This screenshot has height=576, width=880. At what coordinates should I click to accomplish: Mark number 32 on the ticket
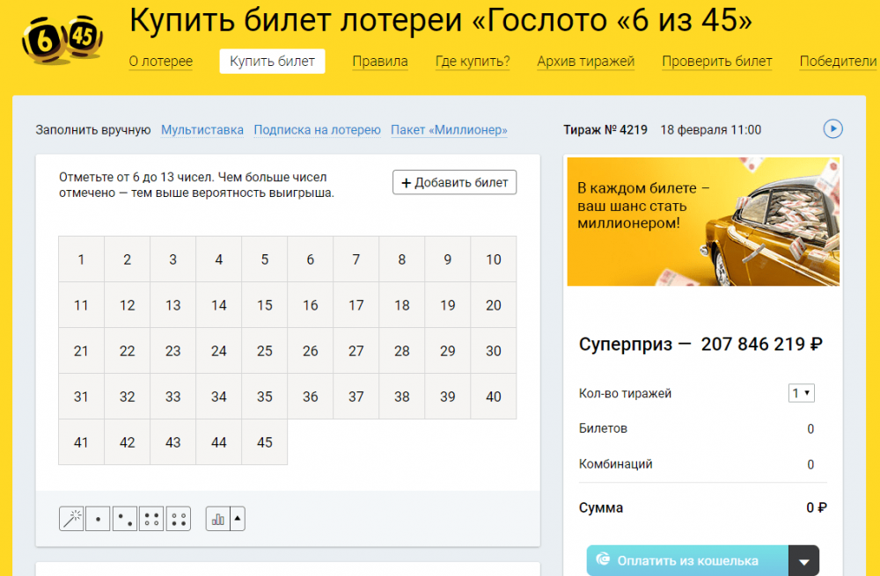127,397
